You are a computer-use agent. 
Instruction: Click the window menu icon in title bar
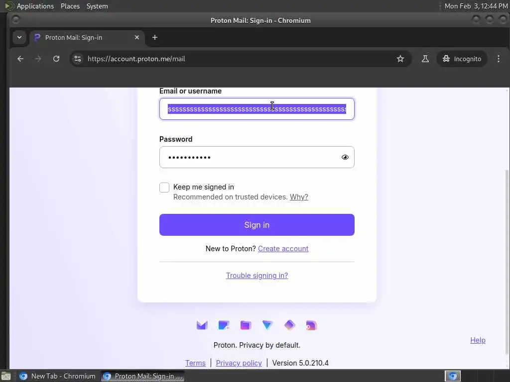pyautogui.click(x=15, y=20)
